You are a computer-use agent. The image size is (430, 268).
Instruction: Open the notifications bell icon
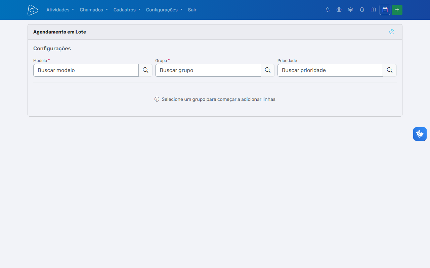pos(328,10)
